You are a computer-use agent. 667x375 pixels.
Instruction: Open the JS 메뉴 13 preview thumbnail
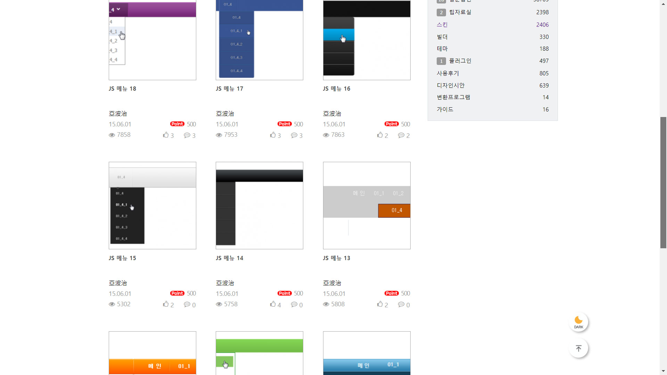(367, 206)
